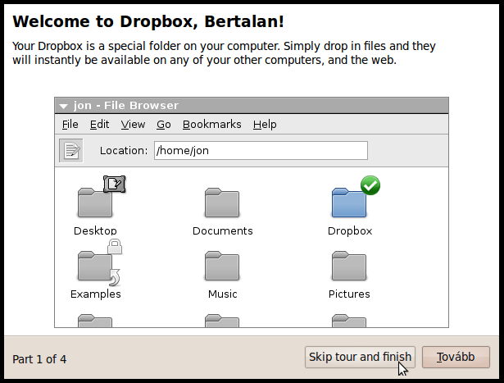
Task: Click the 'Part 1 of 4' text
Action: click(39, 359)
